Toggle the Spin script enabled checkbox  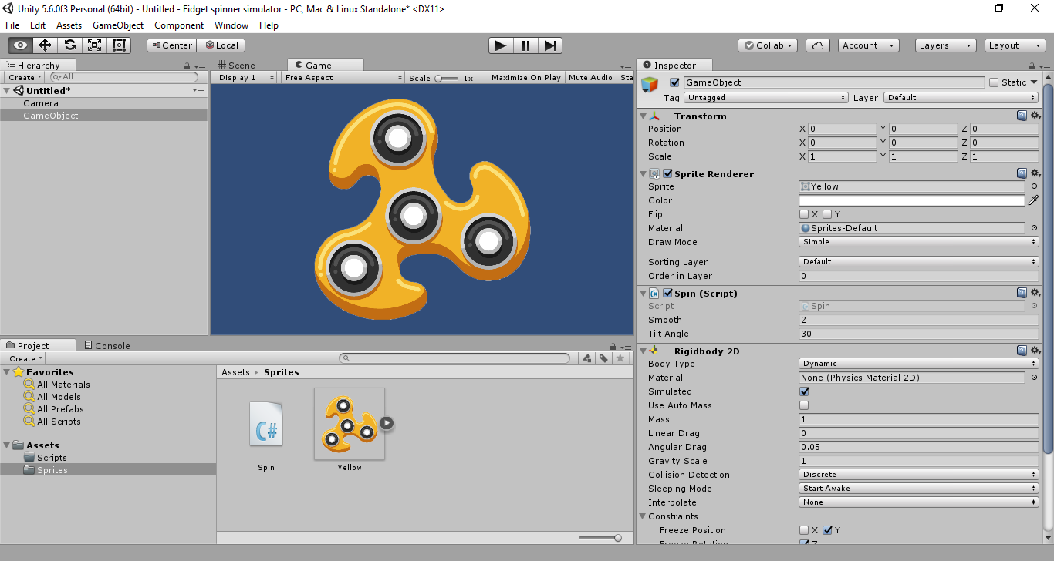point(667,293)
